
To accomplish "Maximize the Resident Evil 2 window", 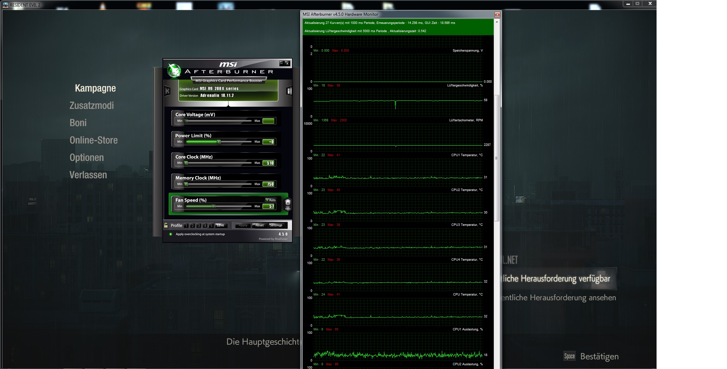I will pyautogui.click(x=637, y=4).
